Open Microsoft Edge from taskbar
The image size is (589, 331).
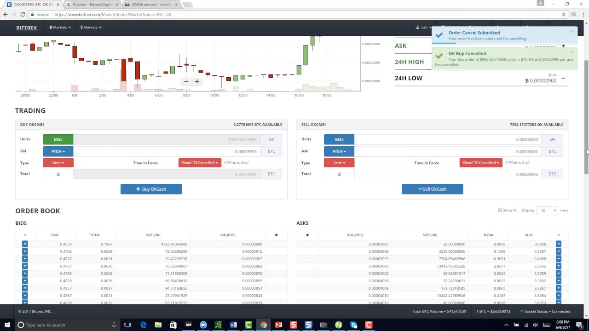tap(143, 325)
